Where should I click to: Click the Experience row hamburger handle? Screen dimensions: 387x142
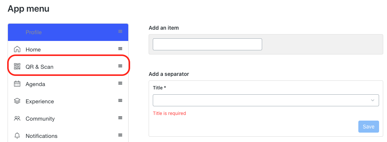pyautogui.click(x=120, y=100)
